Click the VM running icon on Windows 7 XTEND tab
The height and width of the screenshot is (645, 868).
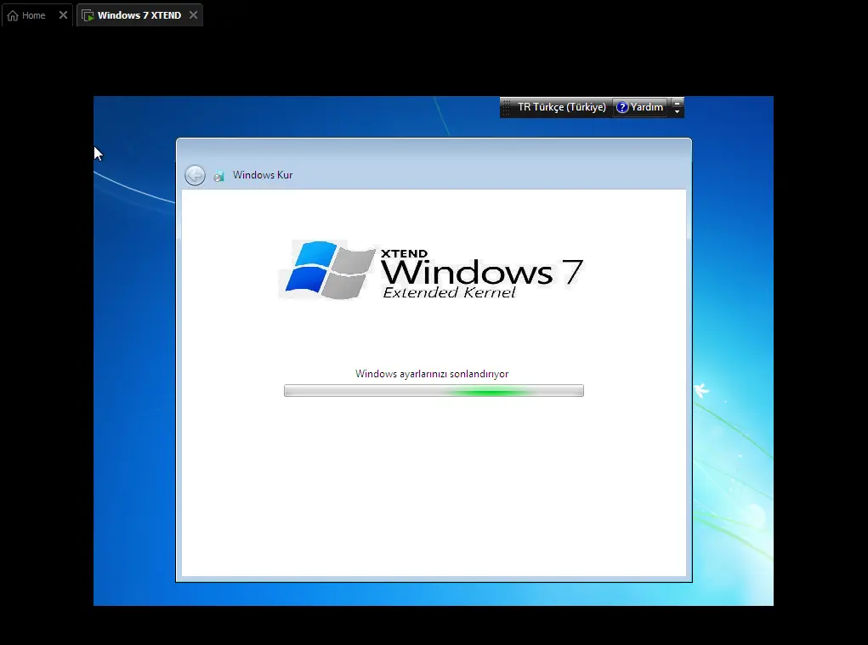click(x=88, y=15)
